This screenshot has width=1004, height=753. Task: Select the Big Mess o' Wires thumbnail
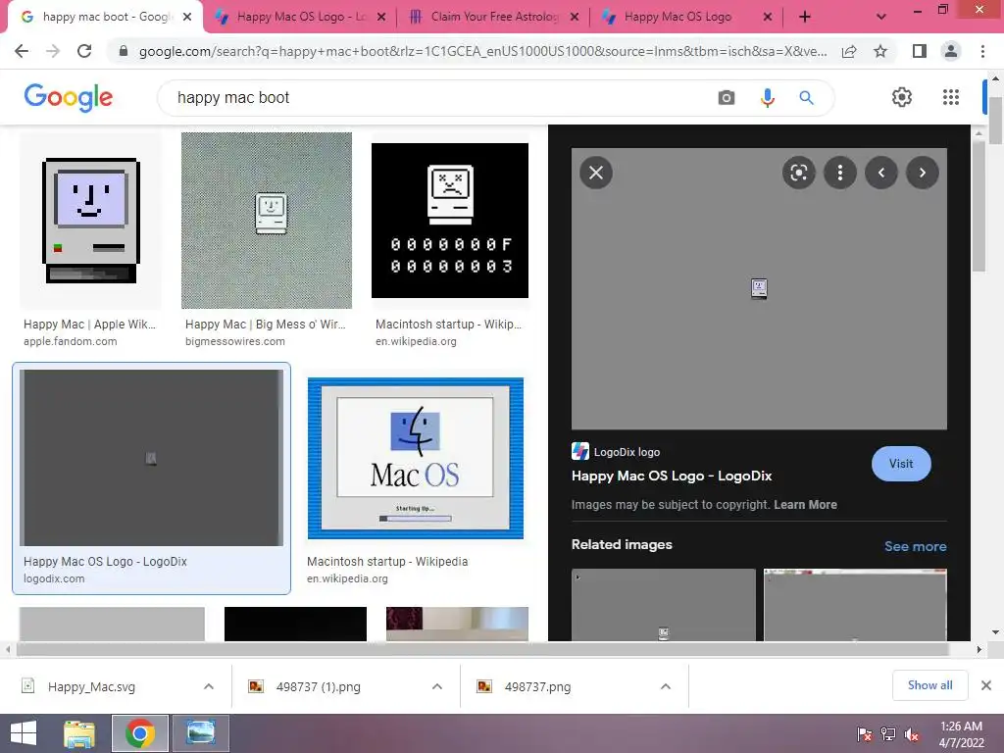coord(267,221)
